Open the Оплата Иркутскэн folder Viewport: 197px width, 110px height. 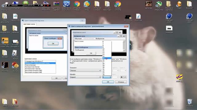tap(107, 5)
